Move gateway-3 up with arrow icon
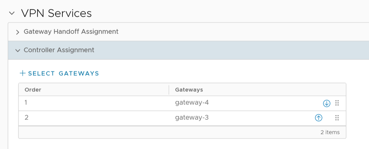This screenshot has width=369, height=149. point(318,118)
